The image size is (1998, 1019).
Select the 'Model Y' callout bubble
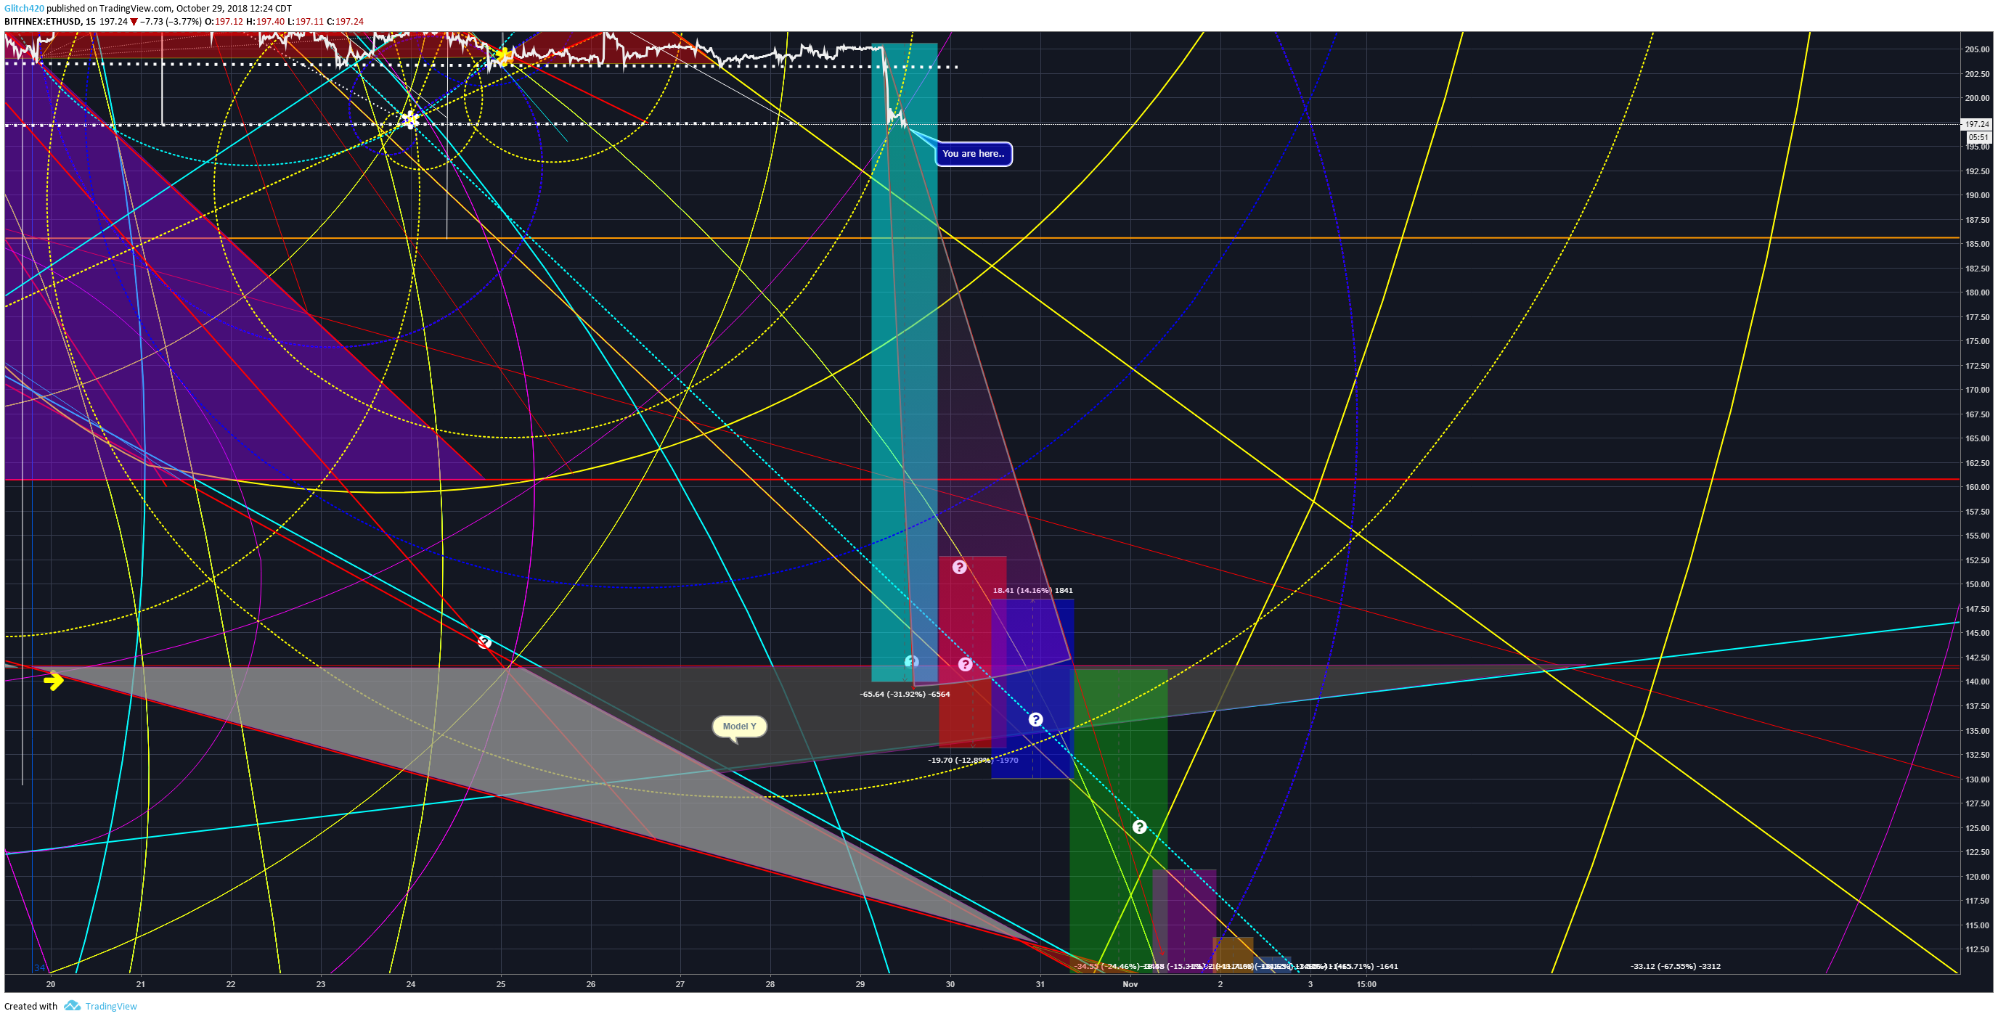739,727
